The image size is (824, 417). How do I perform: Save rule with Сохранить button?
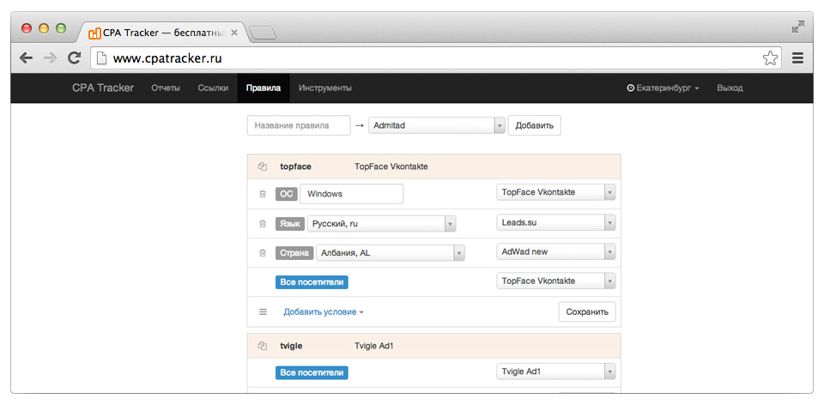coord(587,312)
